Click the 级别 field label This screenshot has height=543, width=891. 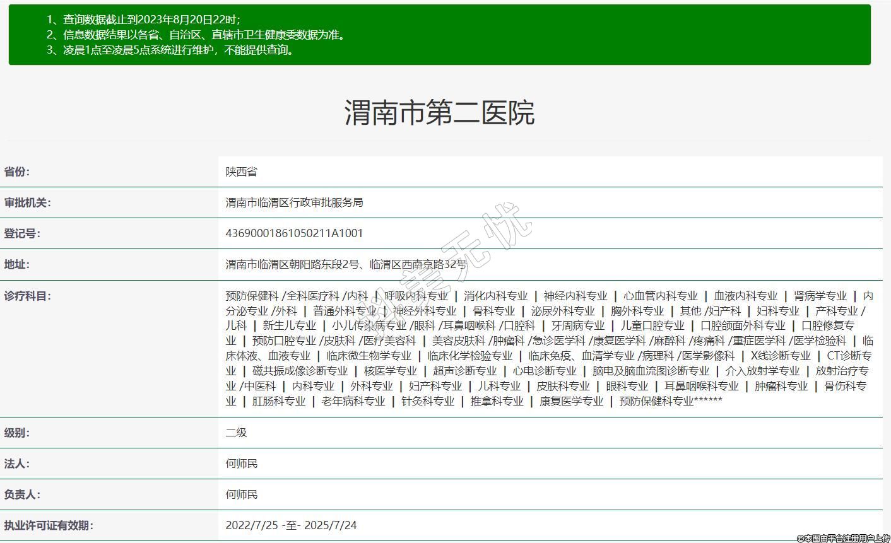(17, 433)
